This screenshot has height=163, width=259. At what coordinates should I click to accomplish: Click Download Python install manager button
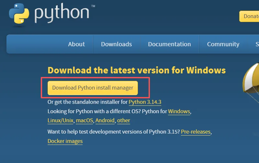pos(93,88)
